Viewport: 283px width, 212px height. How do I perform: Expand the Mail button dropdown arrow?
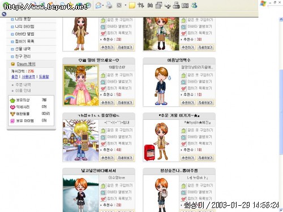(103, 5)
